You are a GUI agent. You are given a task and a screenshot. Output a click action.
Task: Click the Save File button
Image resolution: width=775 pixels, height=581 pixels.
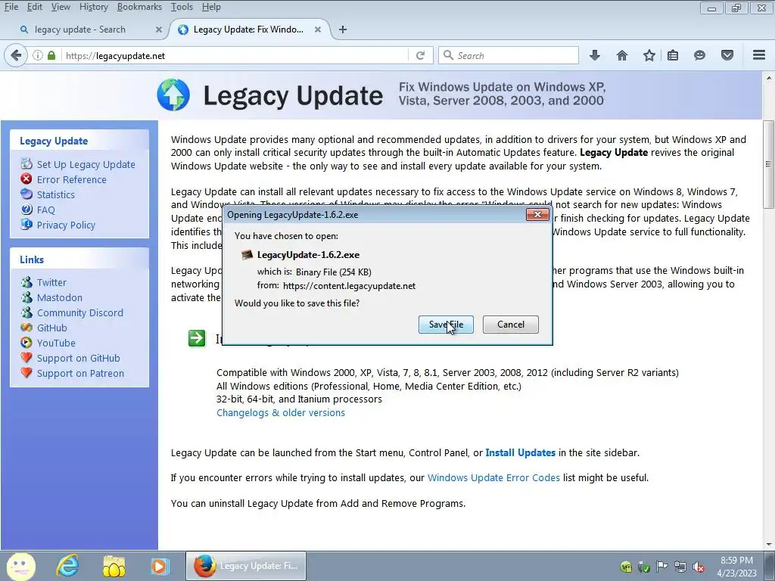tap(446, 325)
